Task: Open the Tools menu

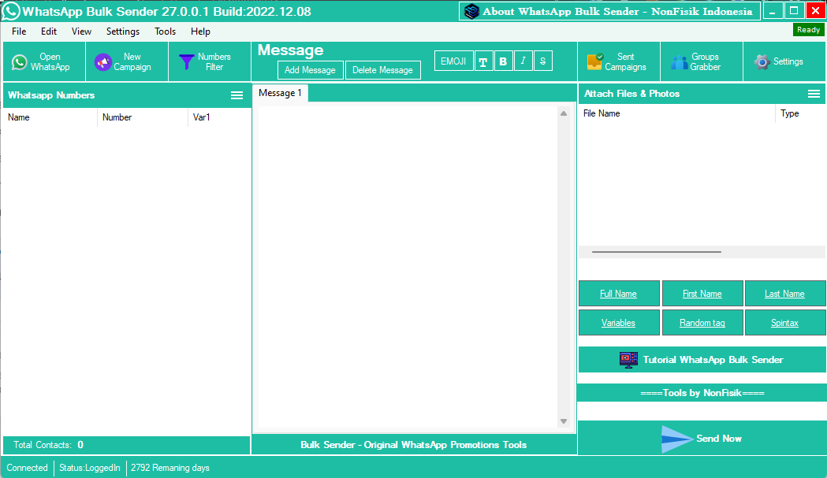Action: (x=166, y=31)
